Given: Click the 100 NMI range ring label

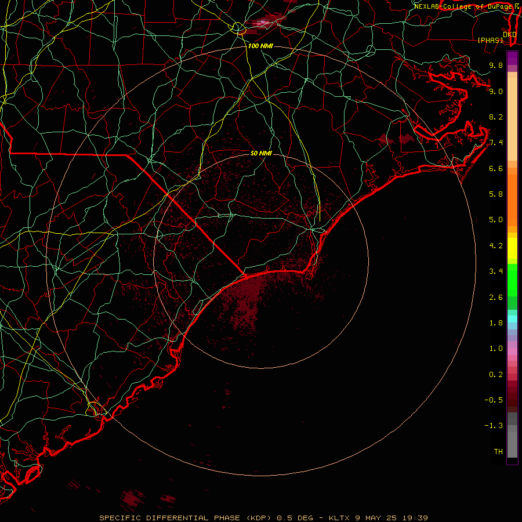Looking at the screenshot, I should (x=260, y=46).
